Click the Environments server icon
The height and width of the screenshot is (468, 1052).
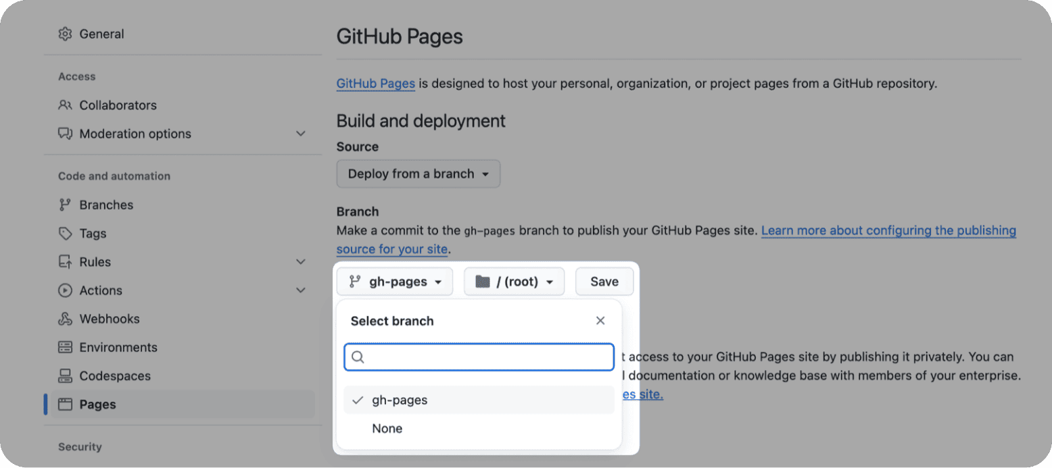65,347
